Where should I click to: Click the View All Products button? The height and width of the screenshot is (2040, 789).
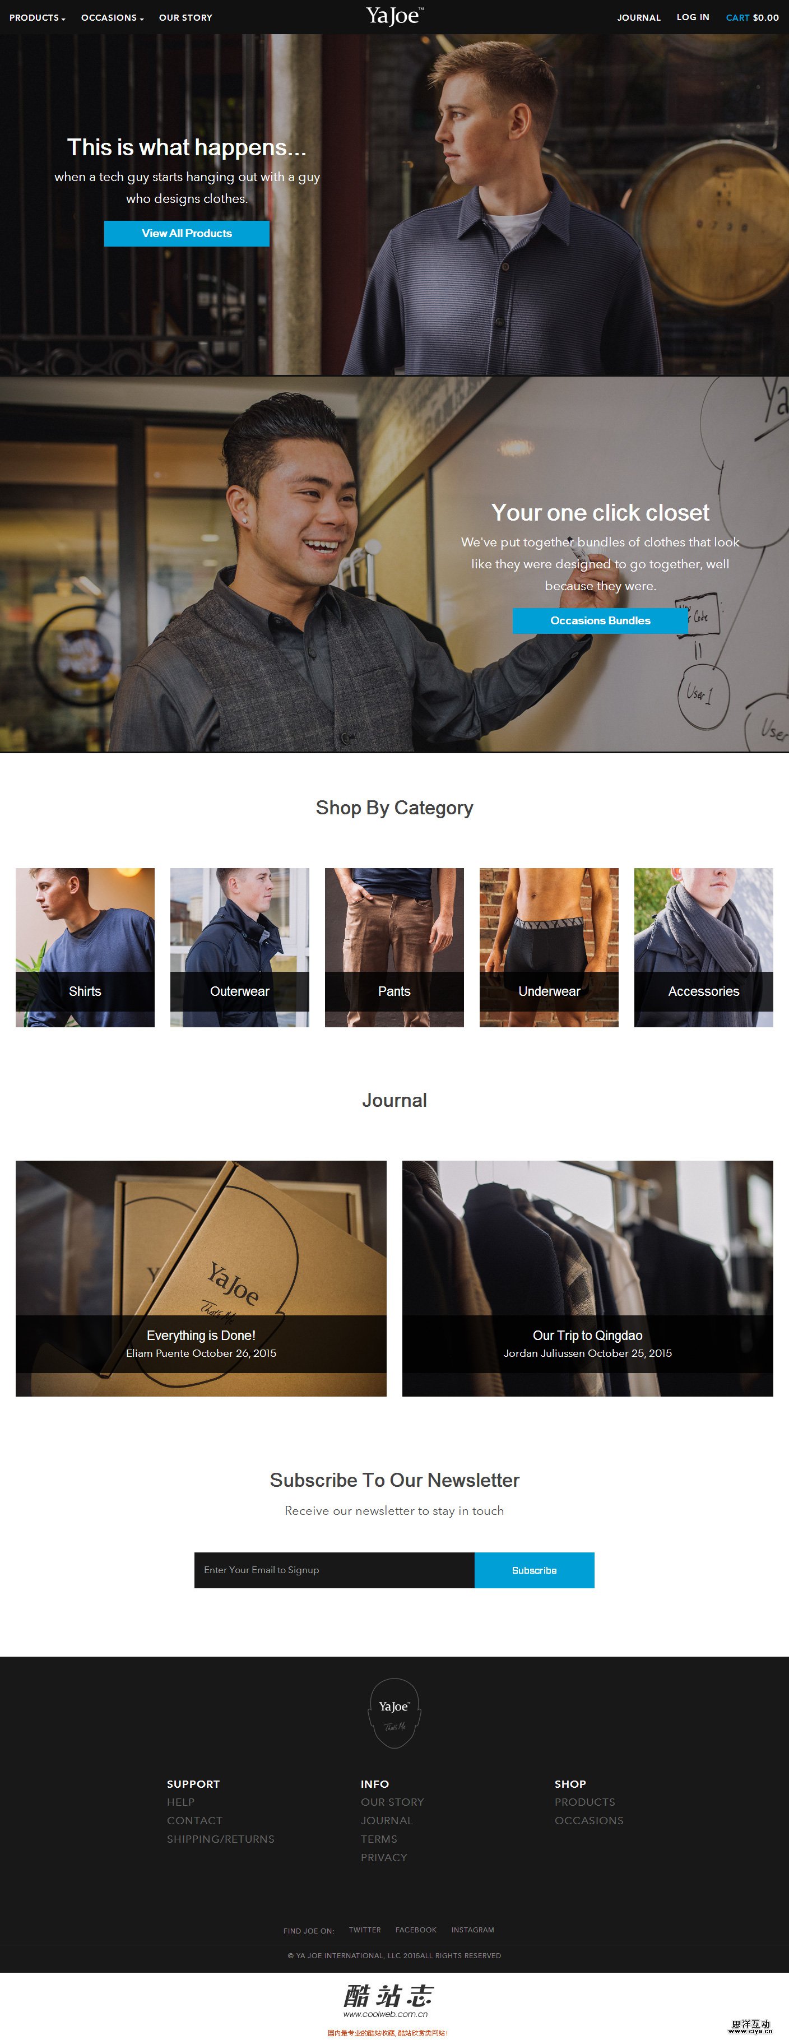coord(187,234)
